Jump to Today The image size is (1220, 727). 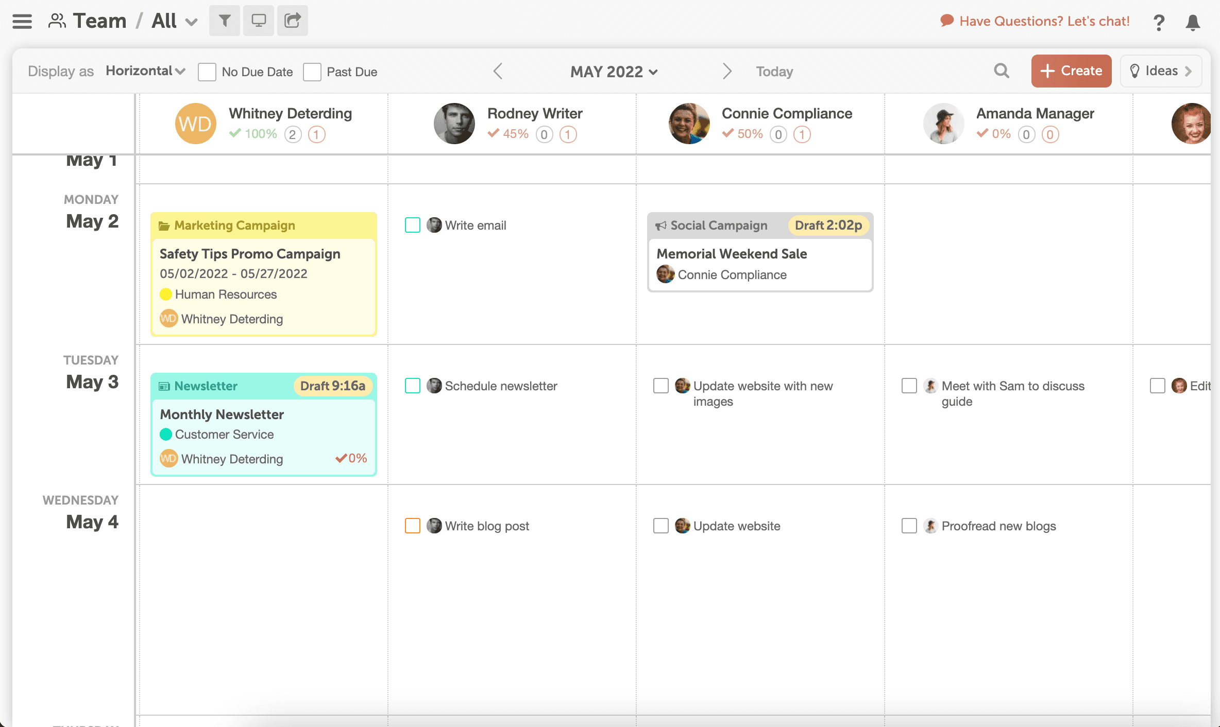click(x=774, y=72)
